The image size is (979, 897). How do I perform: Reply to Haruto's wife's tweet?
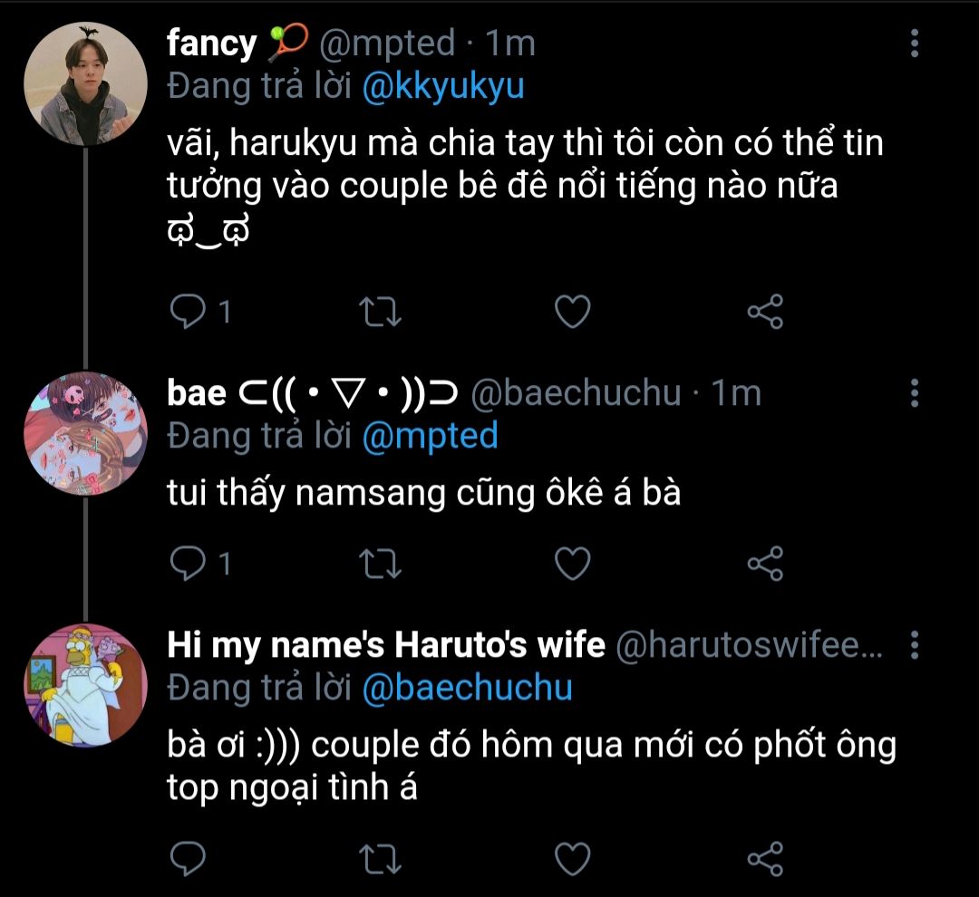[x=189, y=856]
